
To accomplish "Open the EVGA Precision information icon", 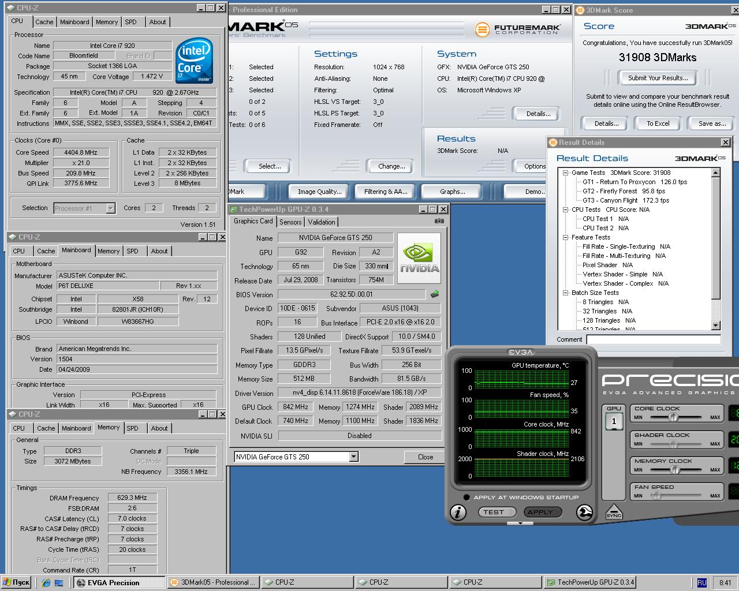I will (458, 512).
